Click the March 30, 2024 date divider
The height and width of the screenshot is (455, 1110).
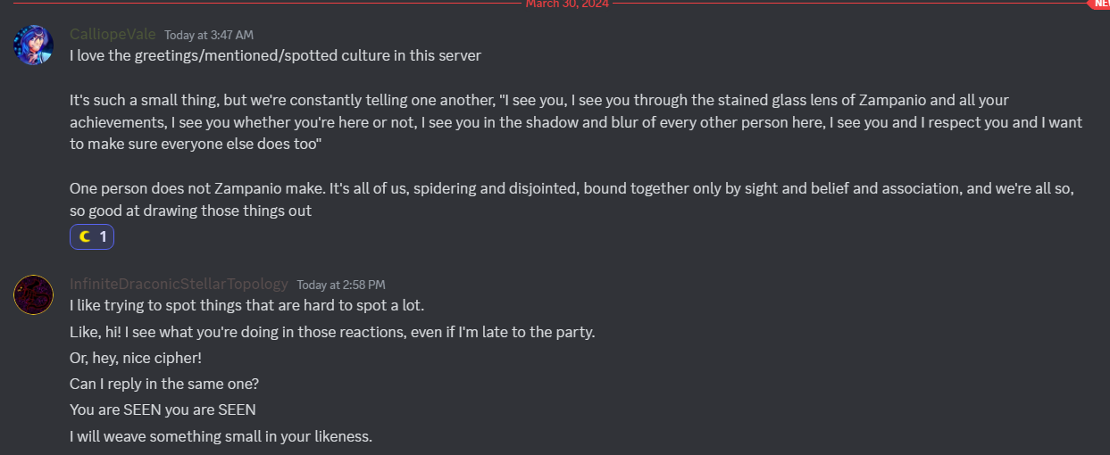point(567,4)
